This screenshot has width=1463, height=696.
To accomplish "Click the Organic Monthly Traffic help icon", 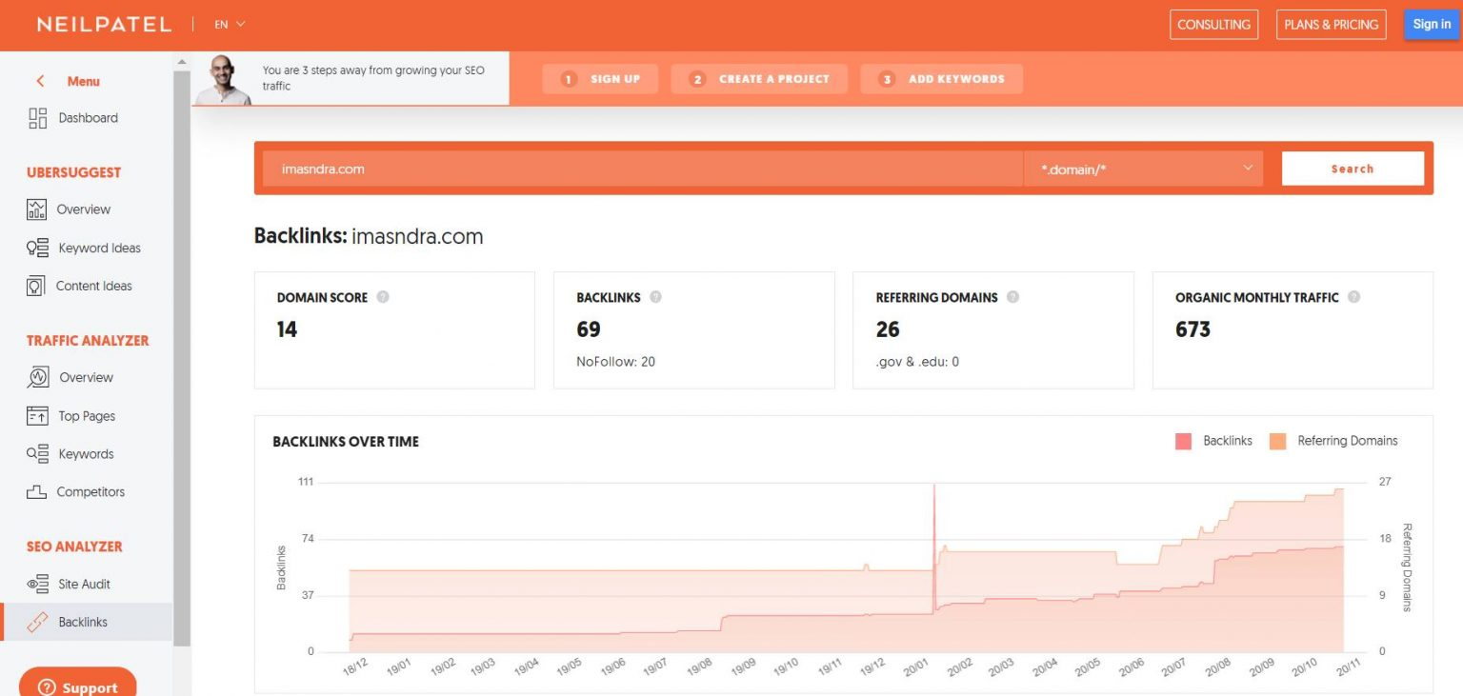I will point(1353,297).
